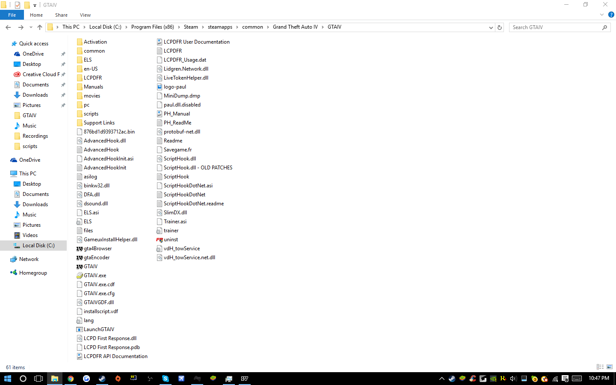The height and width of the screenshot is (385, 616).
Task: Open the Action Center notifications
Action: pyautogui.click(x=565, y=379)
